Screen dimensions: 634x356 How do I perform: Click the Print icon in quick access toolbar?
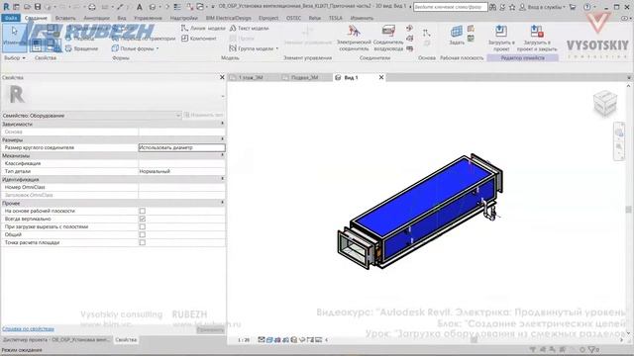[92, 7]
